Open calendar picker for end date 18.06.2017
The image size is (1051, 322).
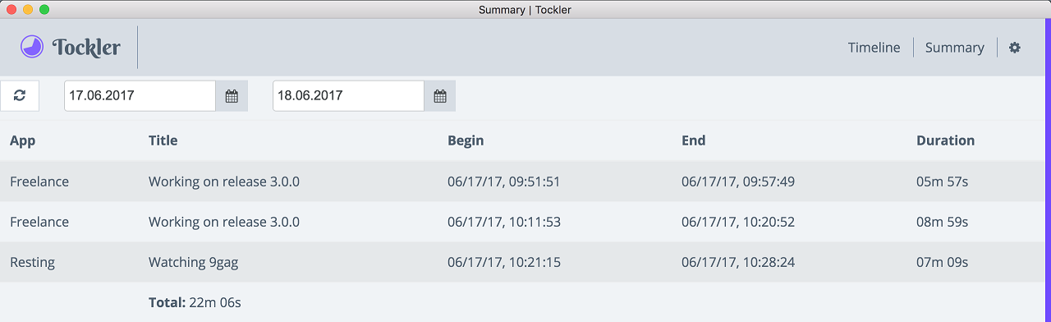click(x=440, y=96)
